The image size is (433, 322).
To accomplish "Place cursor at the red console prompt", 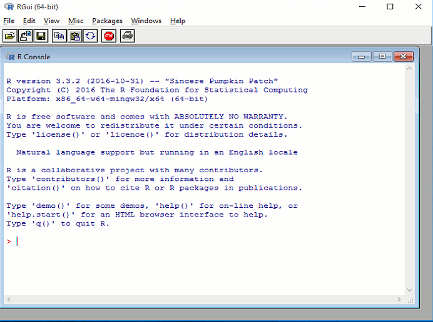I will [x=17, y=241].
